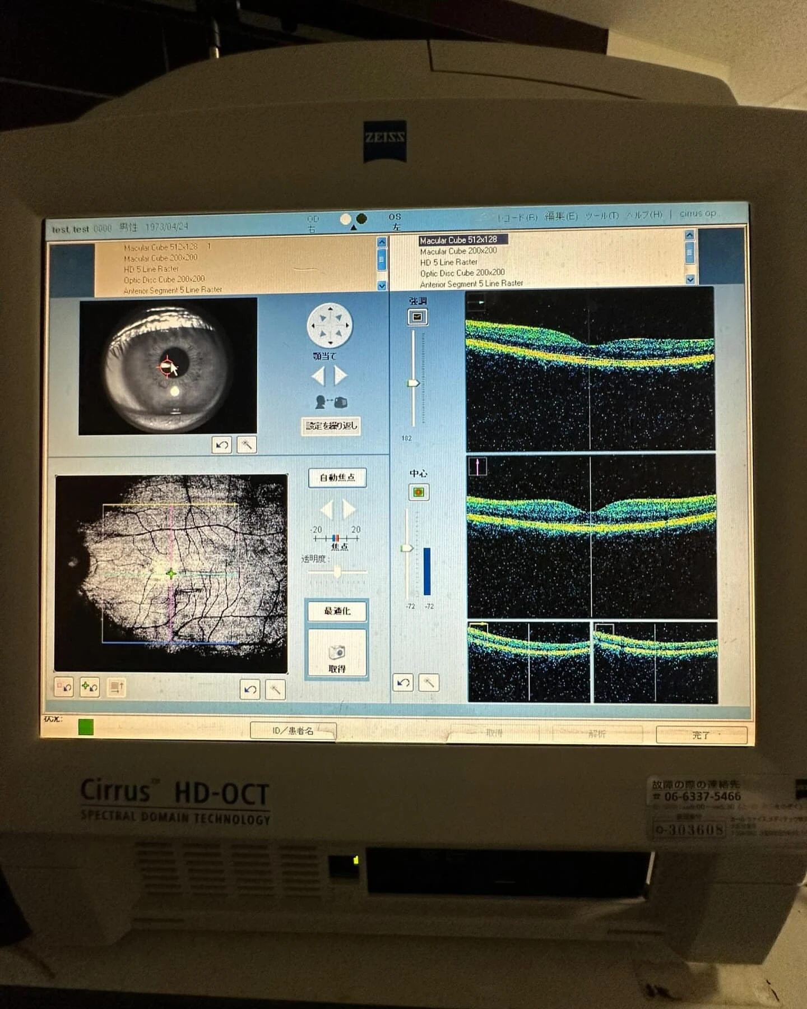This screenshot has height=1009, width=807.
Task: Open the ツール(T) menu
Action: (x=602, y=215)
